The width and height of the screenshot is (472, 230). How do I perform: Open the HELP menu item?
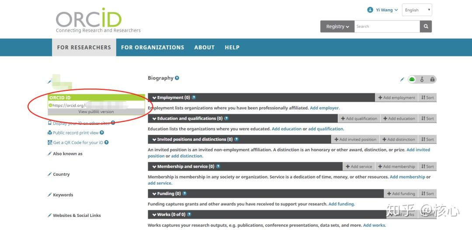pos(232,48)
